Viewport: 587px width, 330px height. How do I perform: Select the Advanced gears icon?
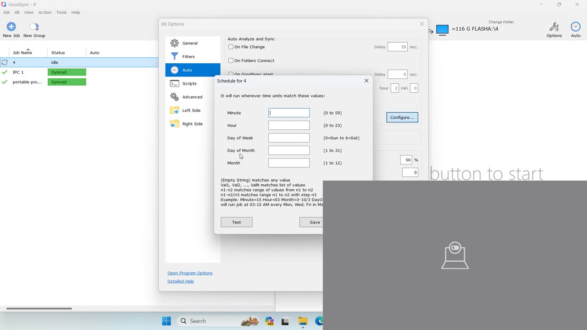(174, 97)
